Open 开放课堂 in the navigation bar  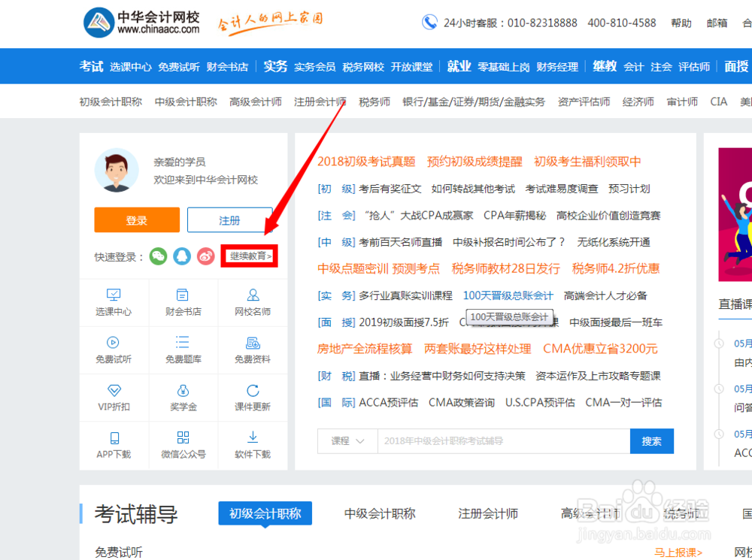click(411, 67)
